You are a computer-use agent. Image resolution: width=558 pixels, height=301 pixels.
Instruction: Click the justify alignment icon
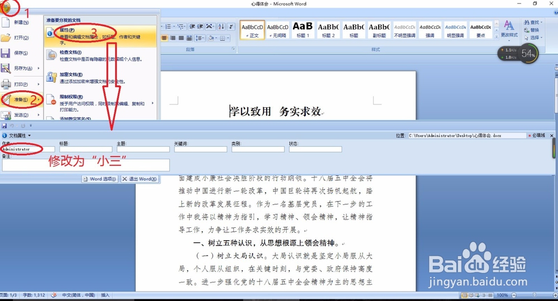(181, 38)
